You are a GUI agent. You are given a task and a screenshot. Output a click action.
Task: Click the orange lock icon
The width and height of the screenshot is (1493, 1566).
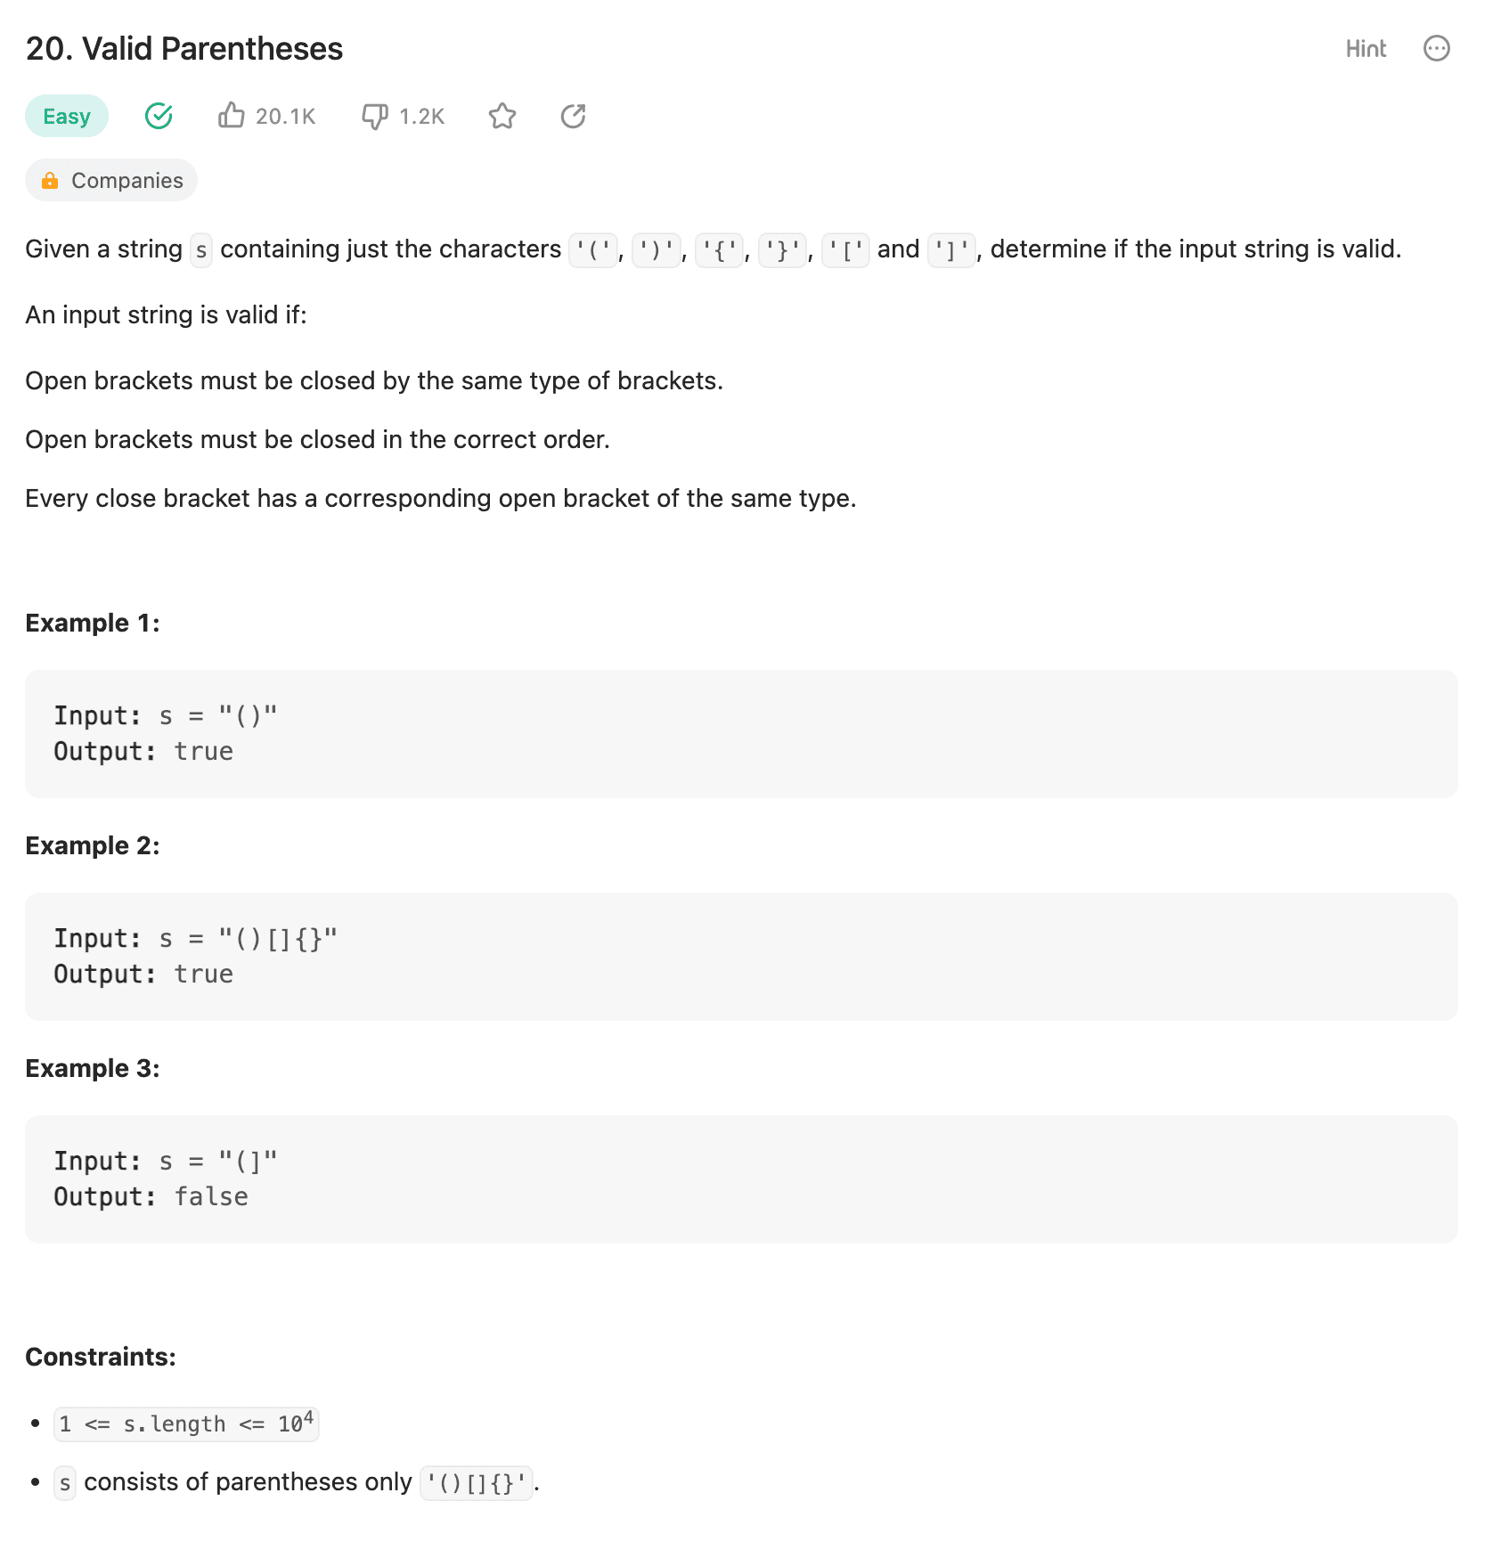(50, 181)
